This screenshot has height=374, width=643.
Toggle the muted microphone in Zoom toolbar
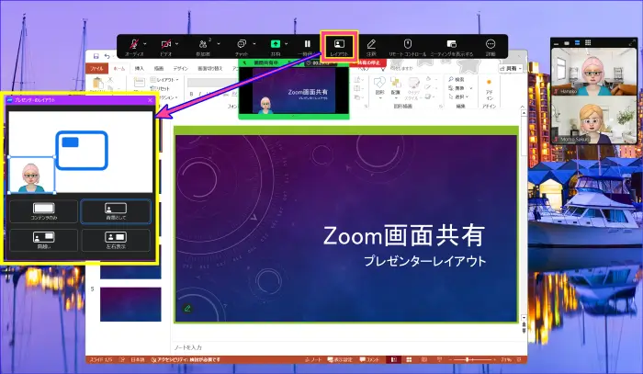click(134, 44)
